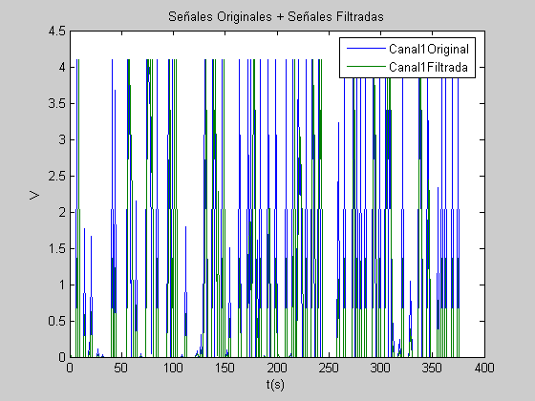Click the plot title Señales Originales + Señales Filtradas

click(x=276, y=16)
